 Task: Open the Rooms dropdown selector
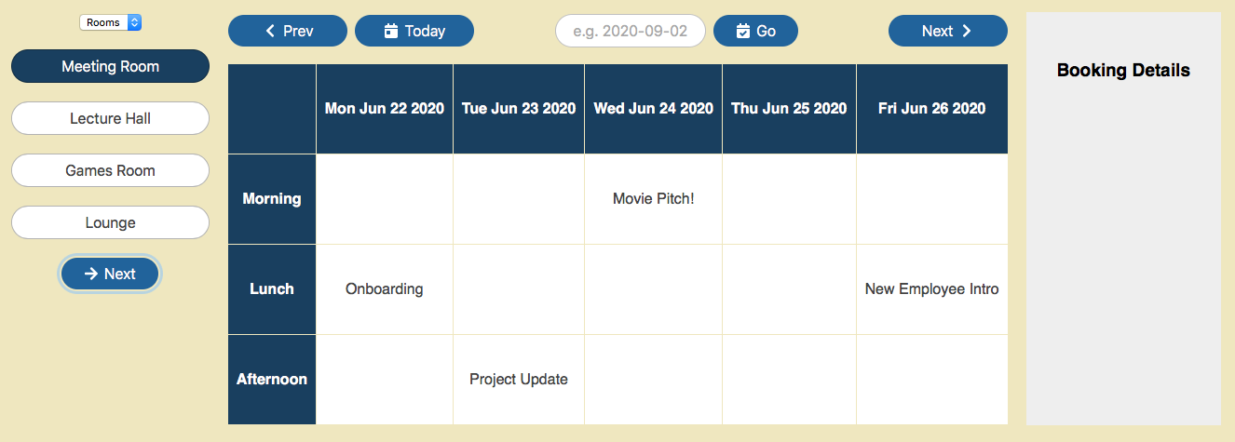[110, 22]
